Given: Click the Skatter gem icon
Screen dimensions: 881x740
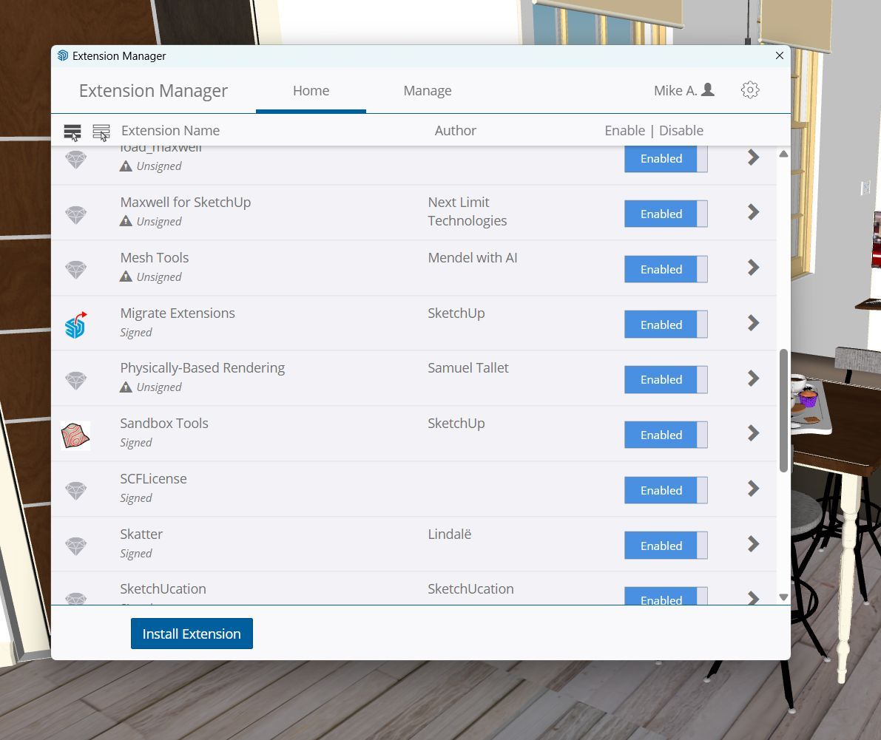Looking at the screenshot, I should pyautogui.click(x=75, y=546).
